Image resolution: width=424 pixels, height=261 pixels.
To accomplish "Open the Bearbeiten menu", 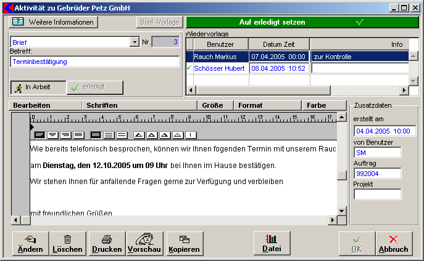I will click(31, 105).
